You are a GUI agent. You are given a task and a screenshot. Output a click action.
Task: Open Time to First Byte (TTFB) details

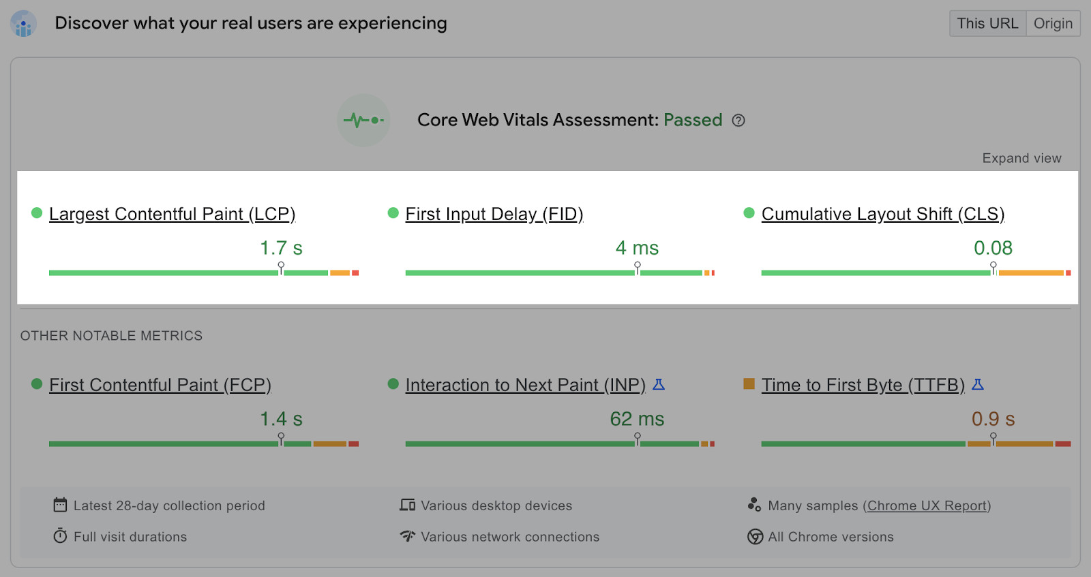pyautogui.click(x=863, y=384)
